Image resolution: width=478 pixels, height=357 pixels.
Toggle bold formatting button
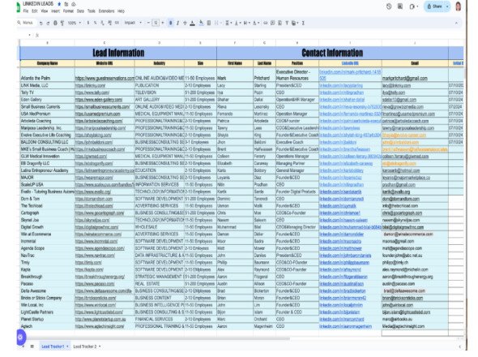171,23
